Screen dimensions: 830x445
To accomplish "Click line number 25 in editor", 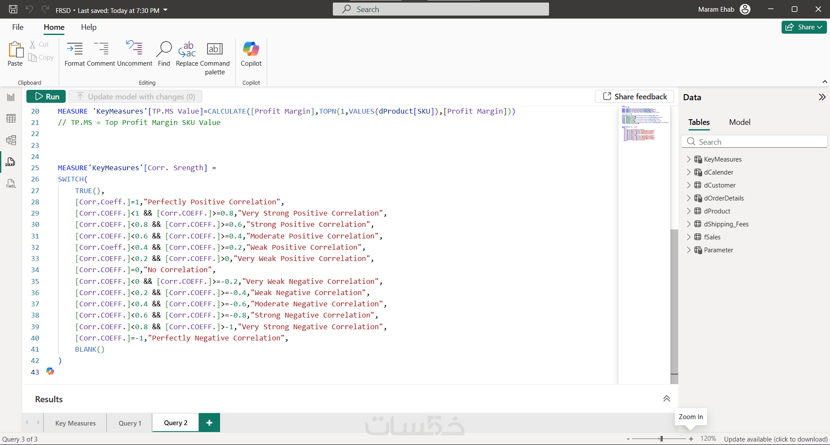I will pos(35,168).
